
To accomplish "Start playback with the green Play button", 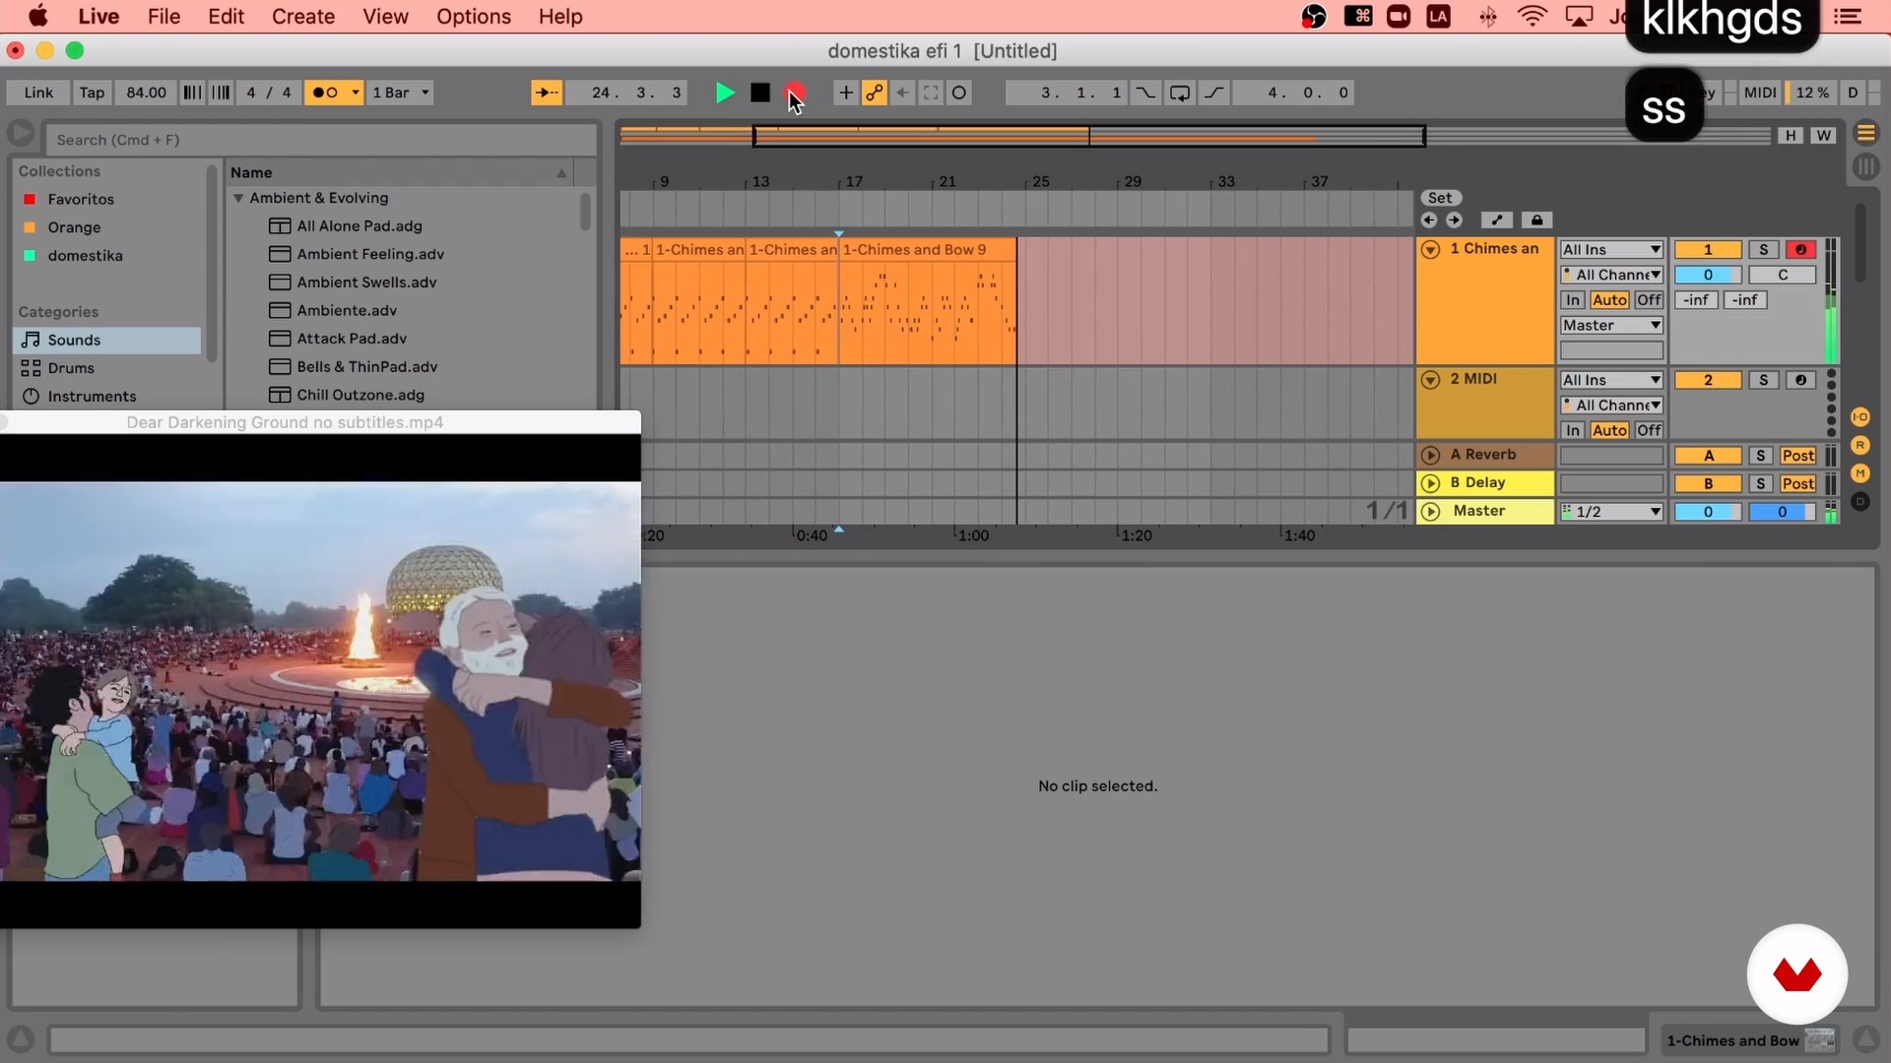I will (x=725, y=93).
